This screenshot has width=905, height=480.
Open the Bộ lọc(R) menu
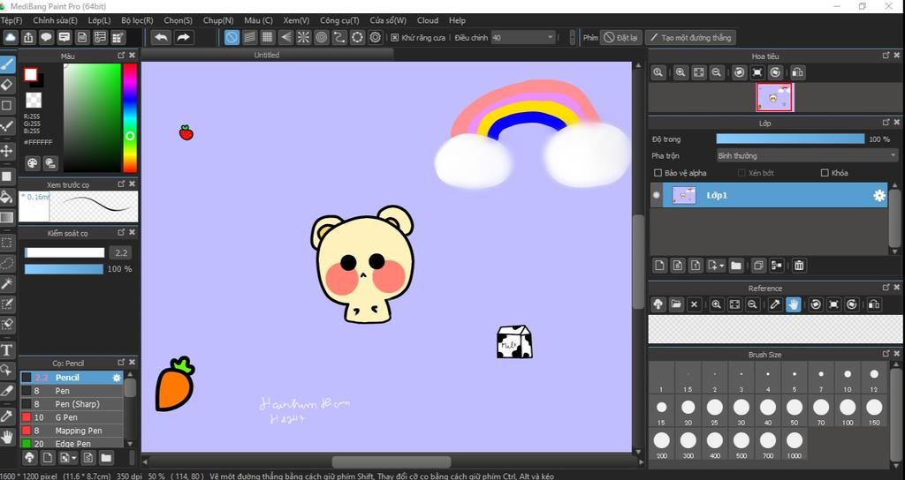(x=137, y=20)
